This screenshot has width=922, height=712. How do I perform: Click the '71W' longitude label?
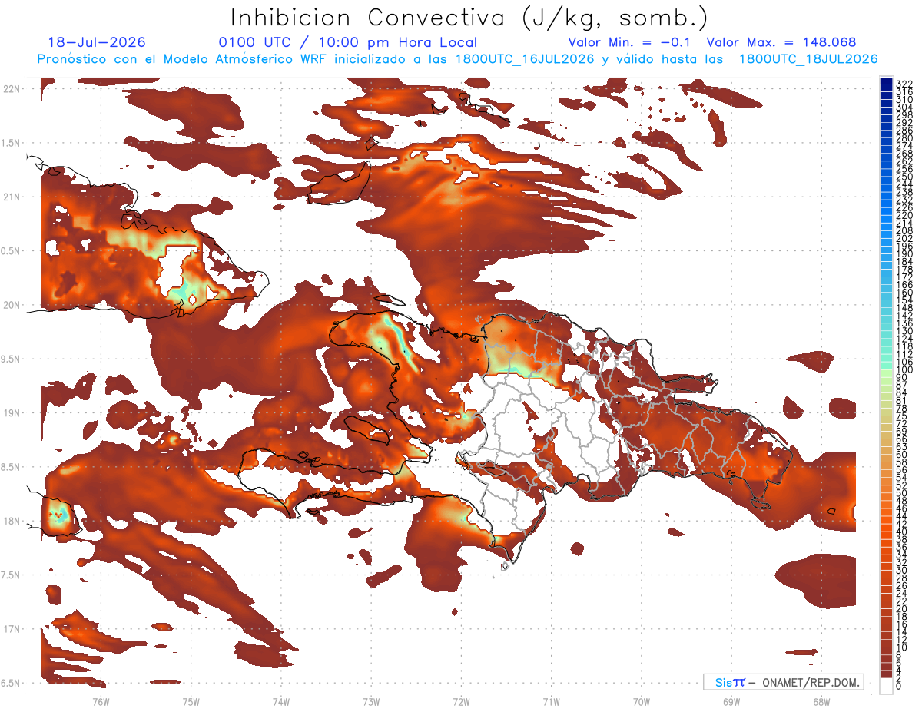pyautogui.click(x=551, y=701)
